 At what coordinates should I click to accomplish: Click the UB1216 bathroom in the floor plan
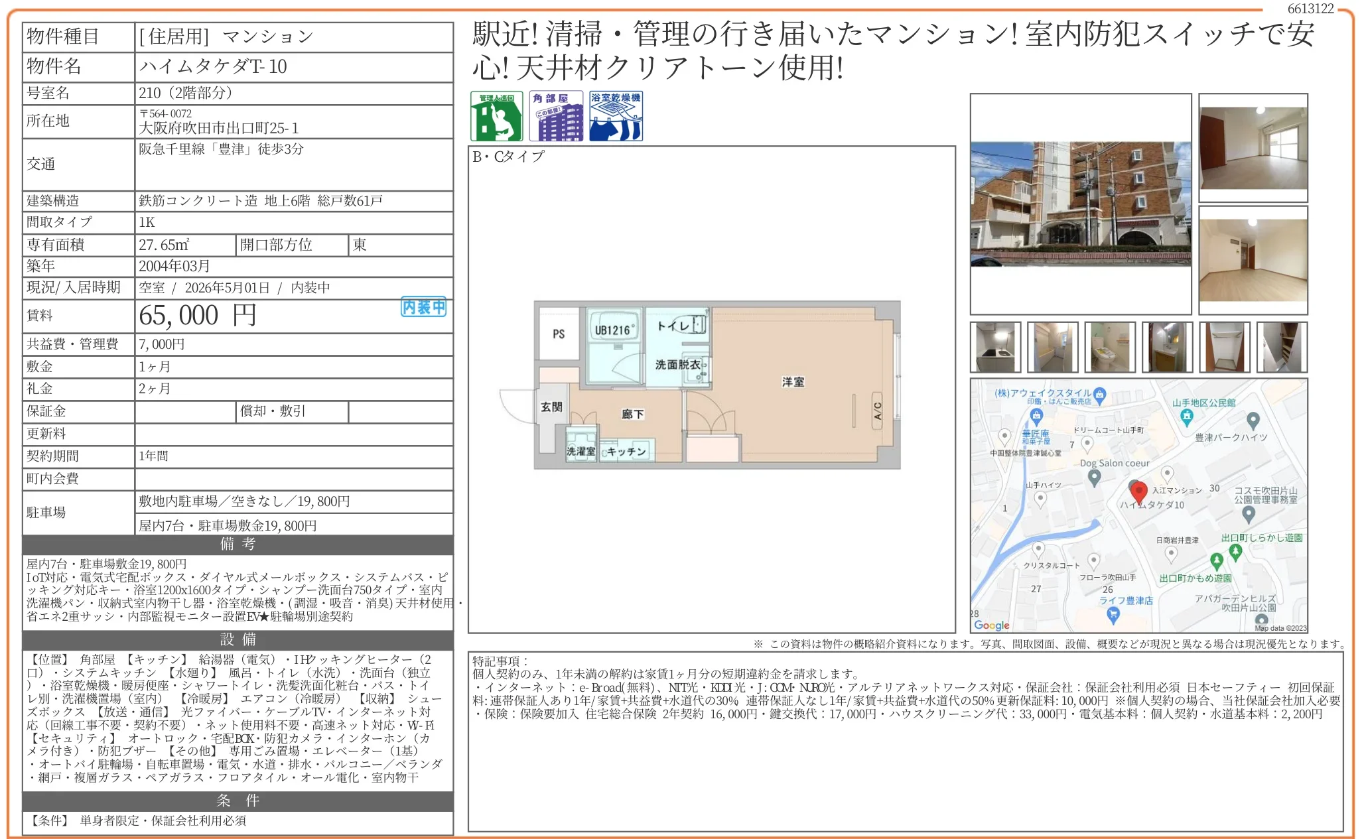pos(614,330)
